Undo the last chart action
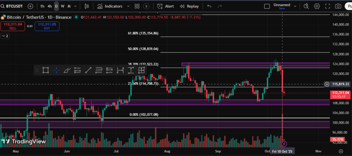Viewport: 352px width, 156px height. pyautogui.click(x=209, y=6)
